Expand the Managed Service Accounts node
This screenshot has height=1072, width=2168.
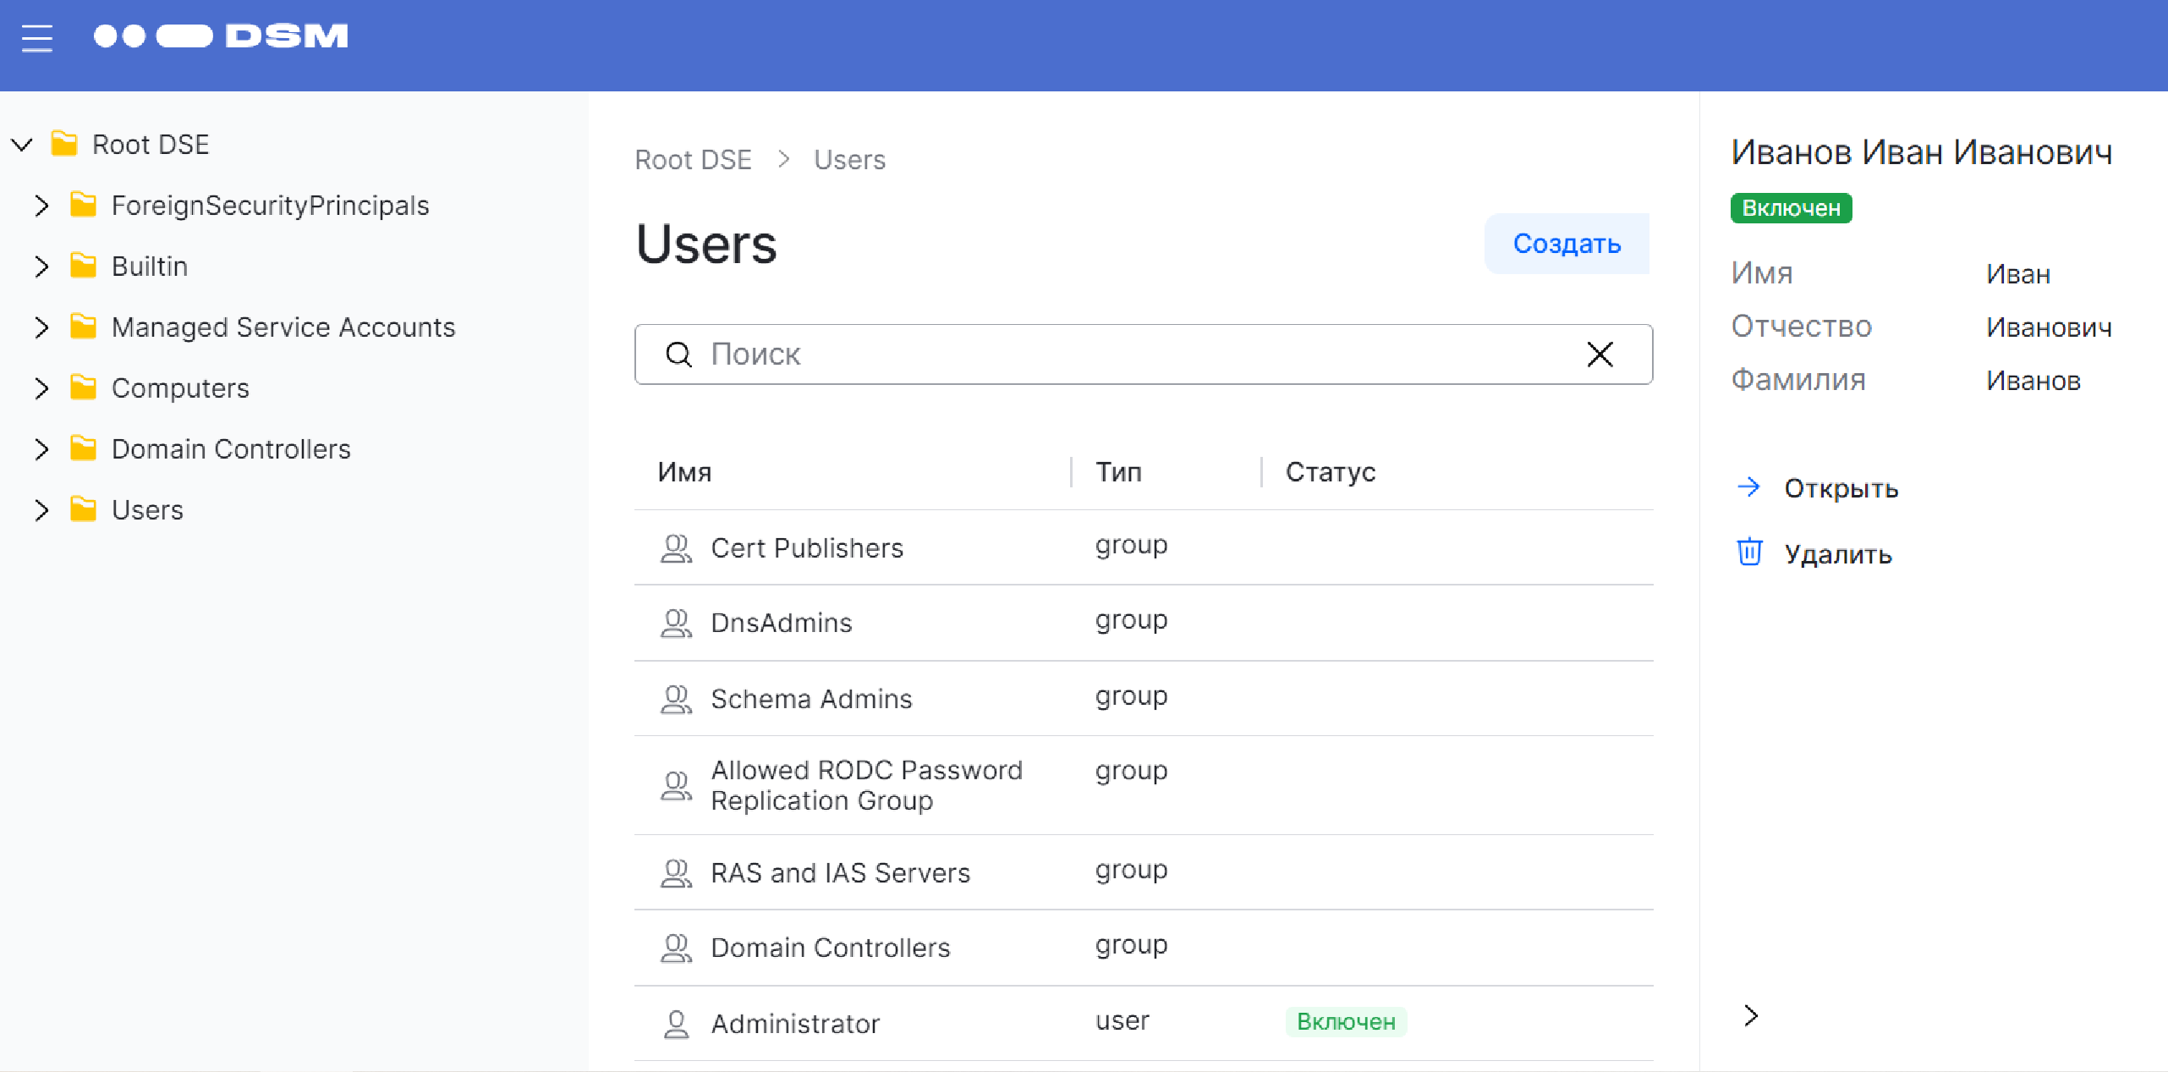pyautogui.click(x=41, y=327)
